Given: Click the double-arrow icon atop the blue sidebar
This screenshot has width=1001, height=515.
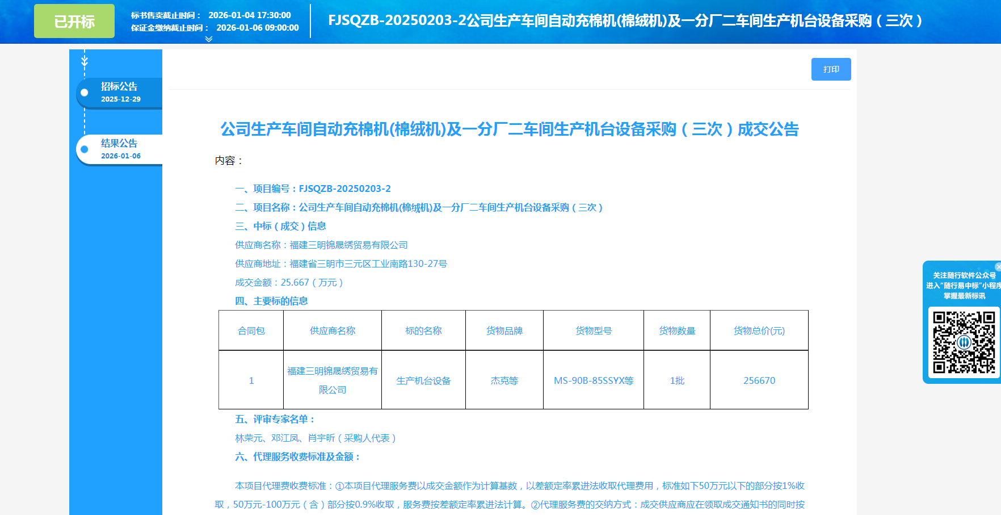Looking at the screenshot, I should (85, 60).
